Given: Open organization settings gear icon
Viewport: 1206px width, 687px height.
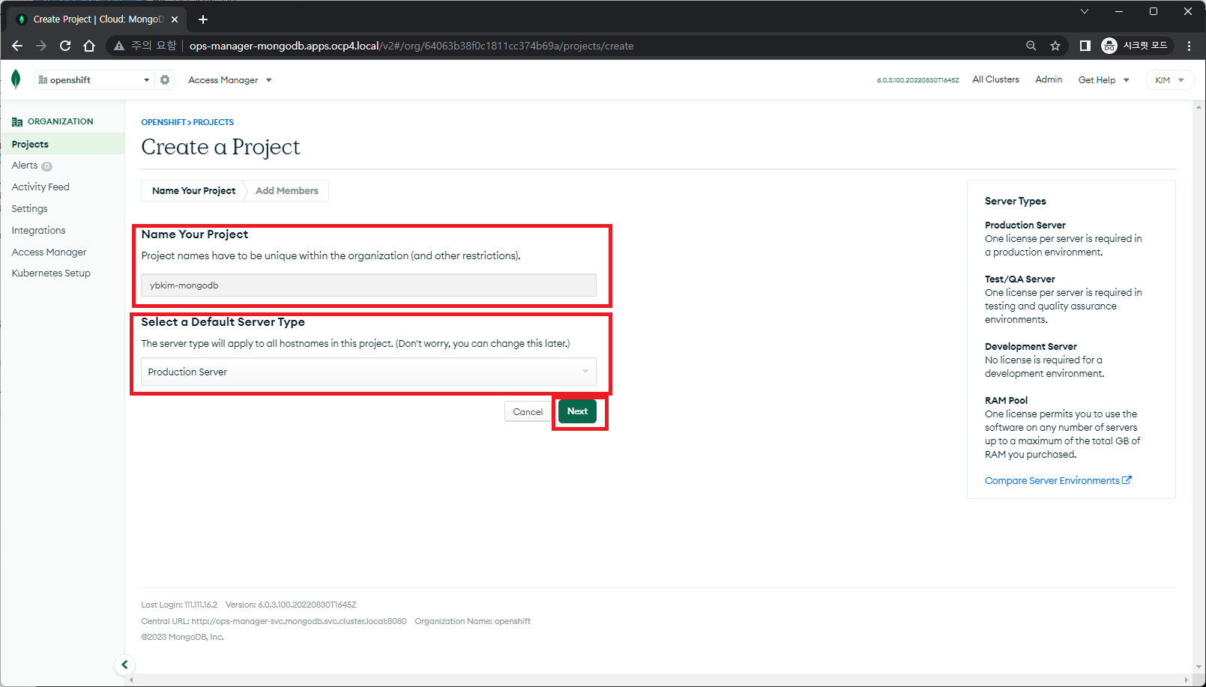Looking at the screenshot, I should point(165,79).
